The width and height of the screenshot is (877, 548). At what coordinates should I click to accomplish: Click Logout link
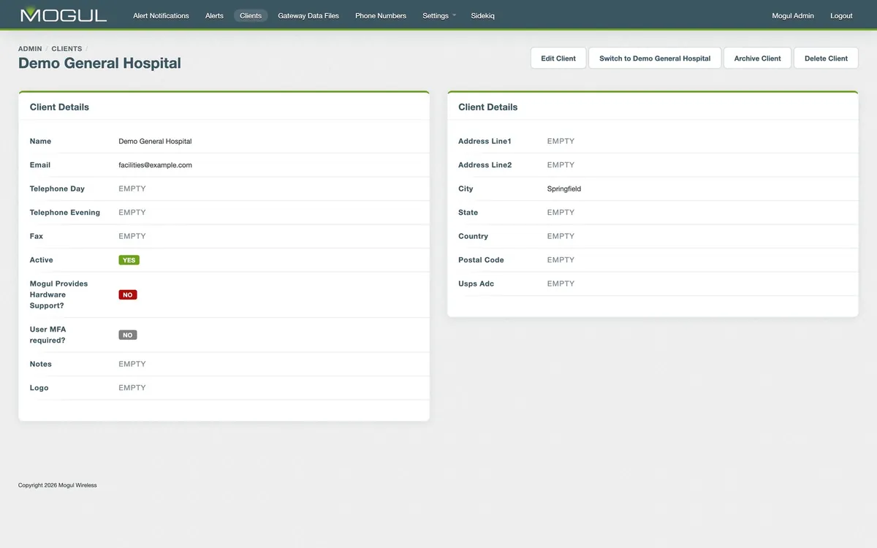click(841, 15)
